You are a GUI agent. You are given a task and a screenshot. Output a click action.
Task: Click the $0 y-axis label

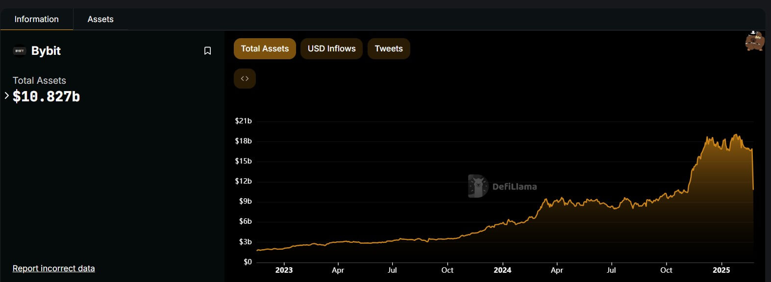click(248, 262)
